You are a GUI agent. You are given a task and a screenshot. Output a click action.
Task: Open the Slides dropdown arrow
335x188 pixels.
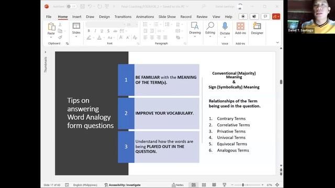76,37
